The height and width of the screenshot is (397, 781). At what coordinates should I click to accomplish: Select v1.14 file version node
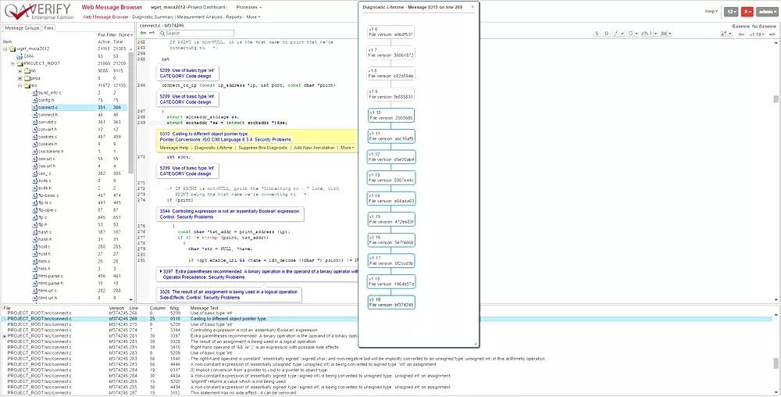click(391, 198)
